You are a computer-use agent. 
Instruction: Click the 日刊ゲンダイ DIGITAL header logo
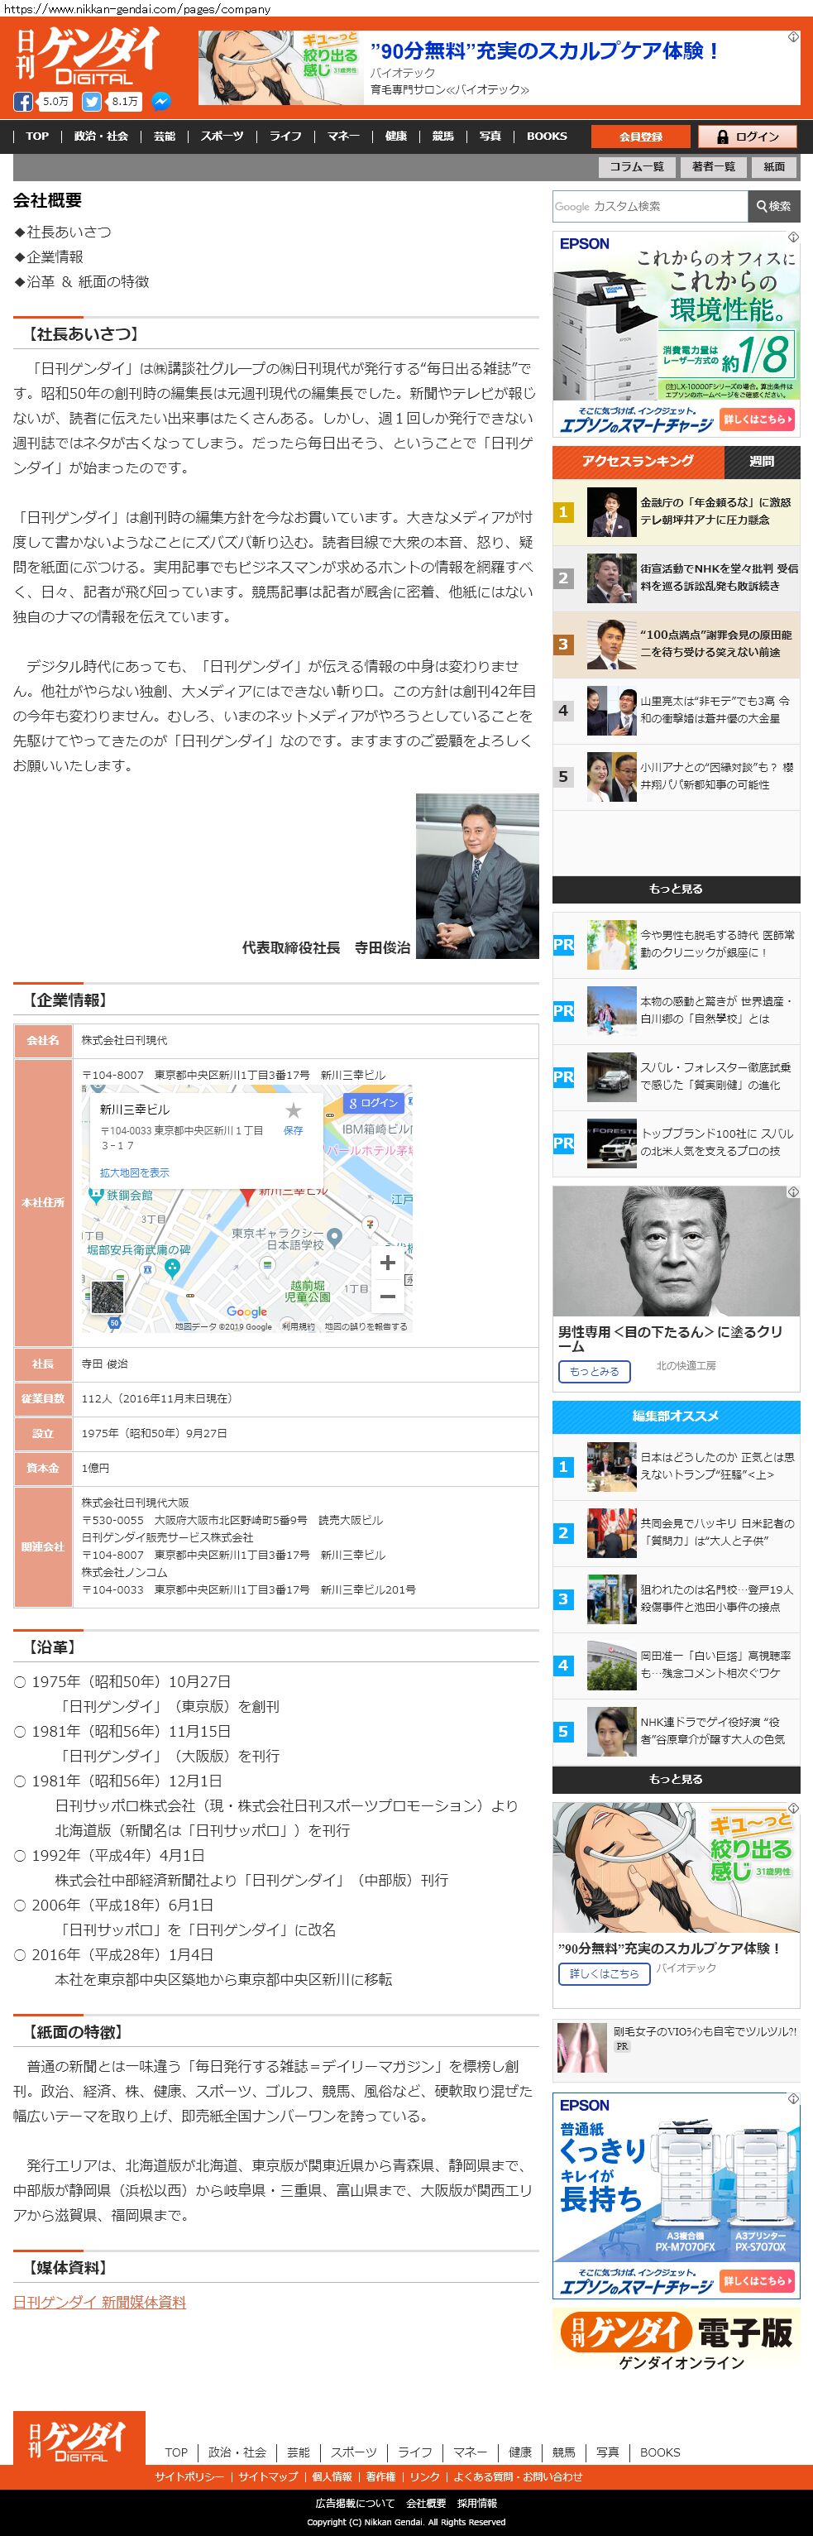88,55
